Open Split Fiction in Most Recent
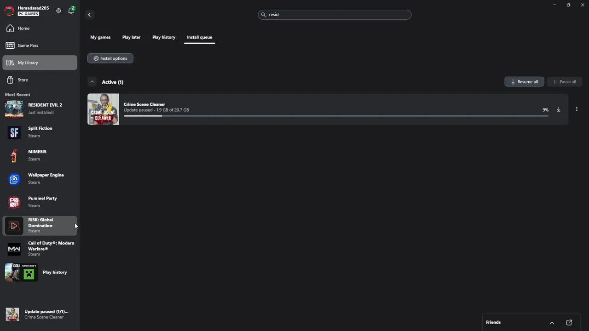The image size is (589, 331). [40, 132]
